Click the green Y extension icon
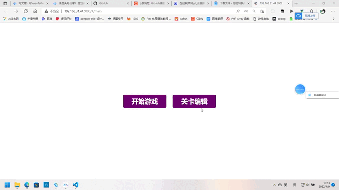The width and height of the screenshot is (339, 190). click(302, 11)
